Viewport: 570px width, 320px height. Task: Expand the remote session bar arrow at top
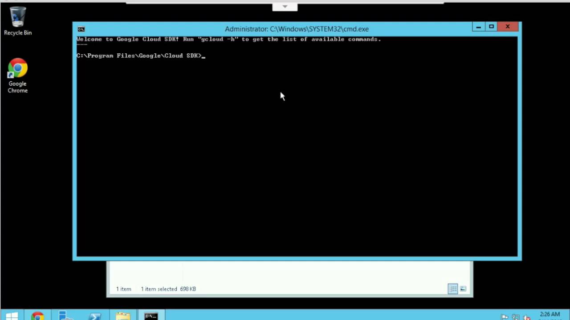[x=285, y=7]
